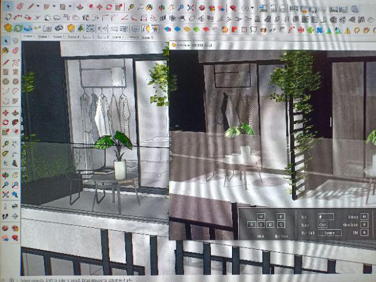Click the Space key button in Enscape overlay
This screenshot has height=282, width=376.
328,233
